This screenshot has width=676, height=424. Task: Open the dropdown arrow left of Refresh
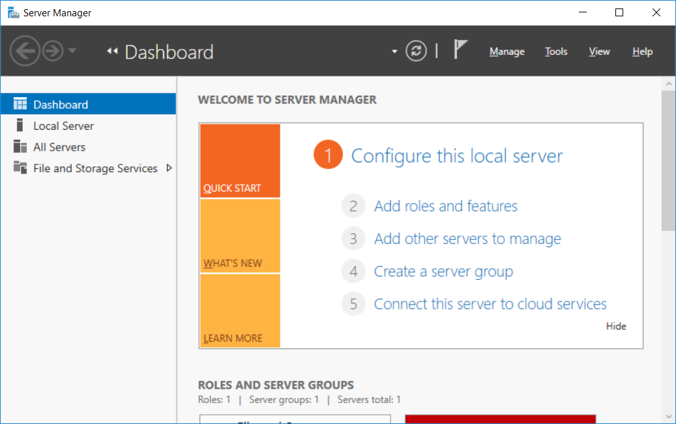(394, 52)
